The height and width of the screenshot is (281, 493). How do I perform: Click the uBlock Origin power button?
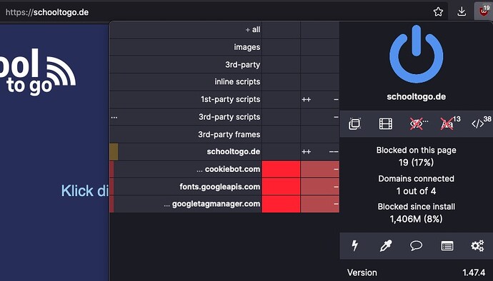[x=416, y=54]
